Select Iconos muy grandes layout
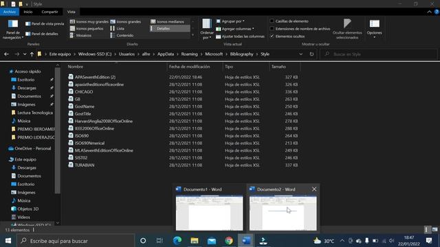The image size is (440, 247). [x=89, y=21]
